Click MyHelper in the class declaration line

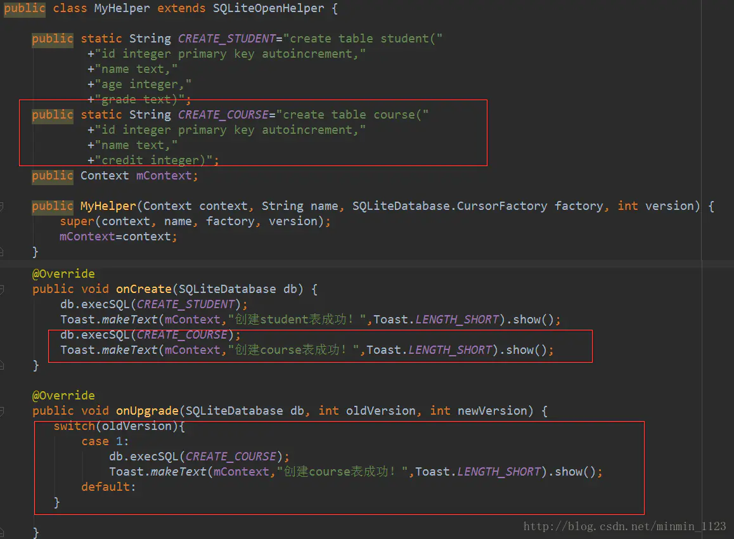[122, 8]
